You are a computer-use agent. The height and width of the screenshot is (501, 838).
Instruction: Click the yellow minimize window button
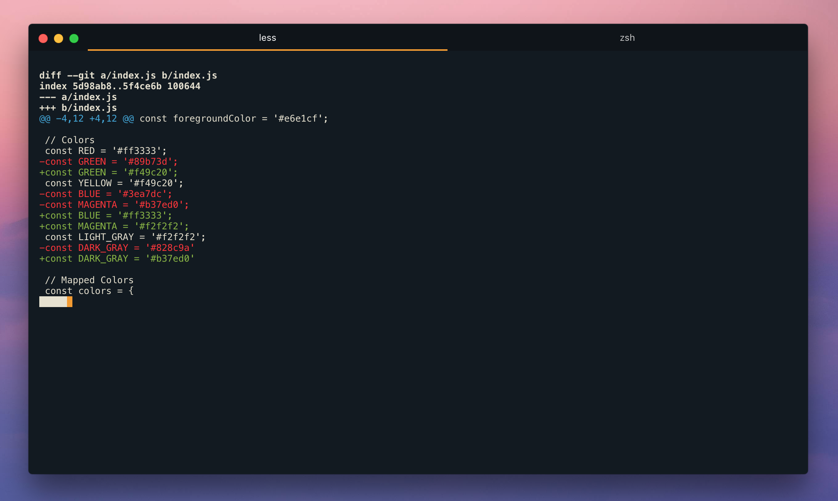click(59, 38)
